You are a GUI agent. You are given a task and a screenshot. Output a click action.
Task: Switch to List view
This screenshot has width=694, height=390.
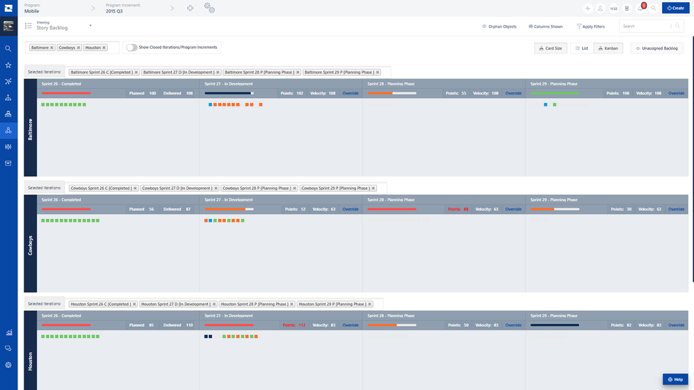pyautogui.click(x=581, y=48)
